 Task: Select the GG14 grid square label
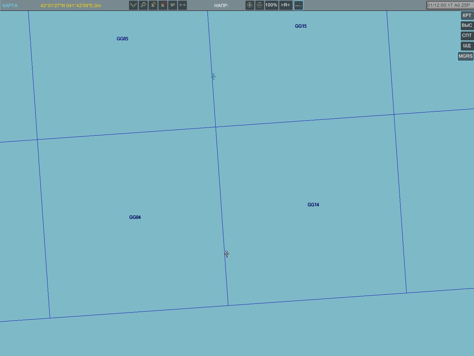313,205
